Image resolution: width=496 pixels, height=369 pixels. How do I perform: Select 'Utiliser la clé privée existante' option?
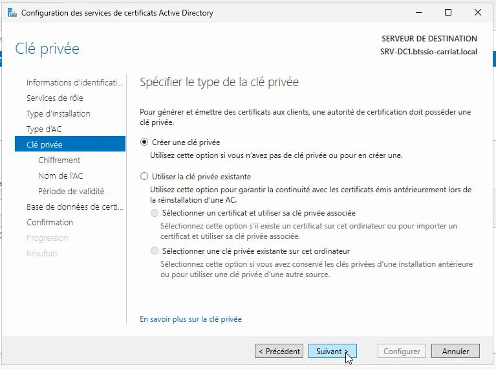[144, 176]
